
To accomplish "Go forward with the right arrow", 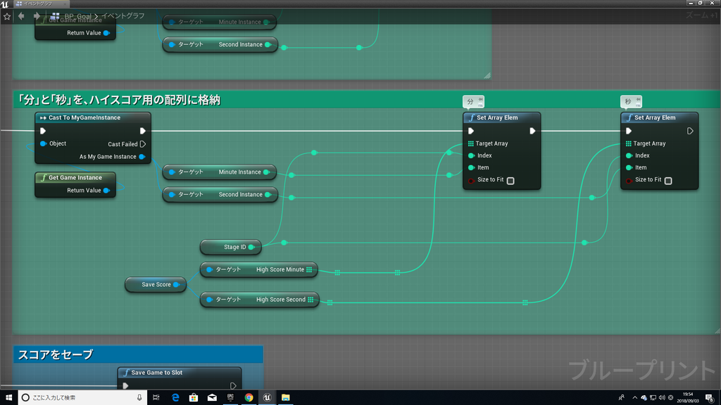I will [37, 16].
